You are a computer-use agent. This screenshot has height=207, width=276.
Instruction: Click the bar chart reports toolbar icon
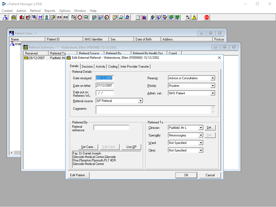[144, 17]
